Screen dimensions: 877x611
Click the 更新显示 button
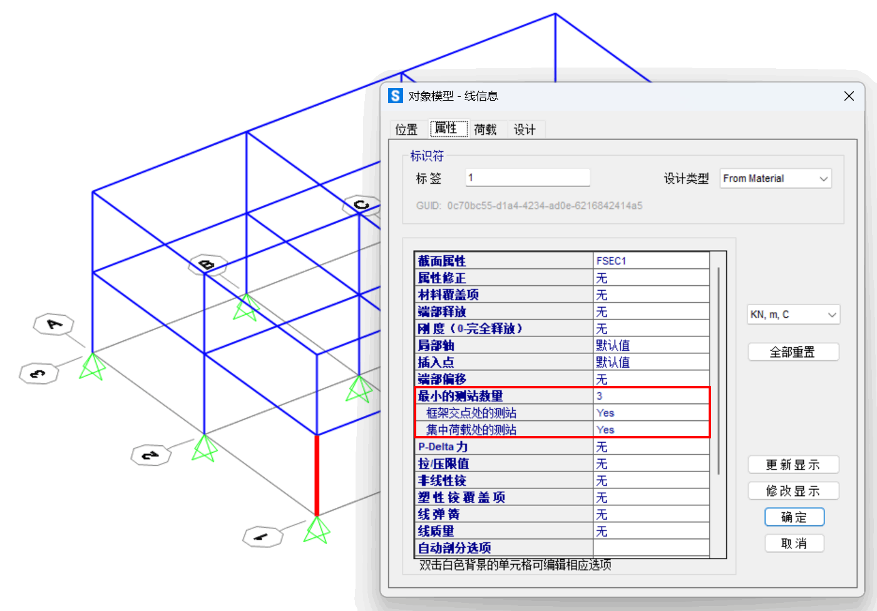click(x=793, y=465)
